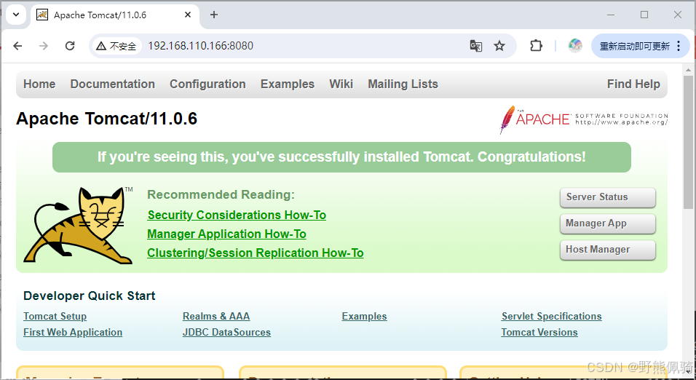Open the Examples nav item in top bar
This screenshot has height=380, width=696.
tap(288, 84)
